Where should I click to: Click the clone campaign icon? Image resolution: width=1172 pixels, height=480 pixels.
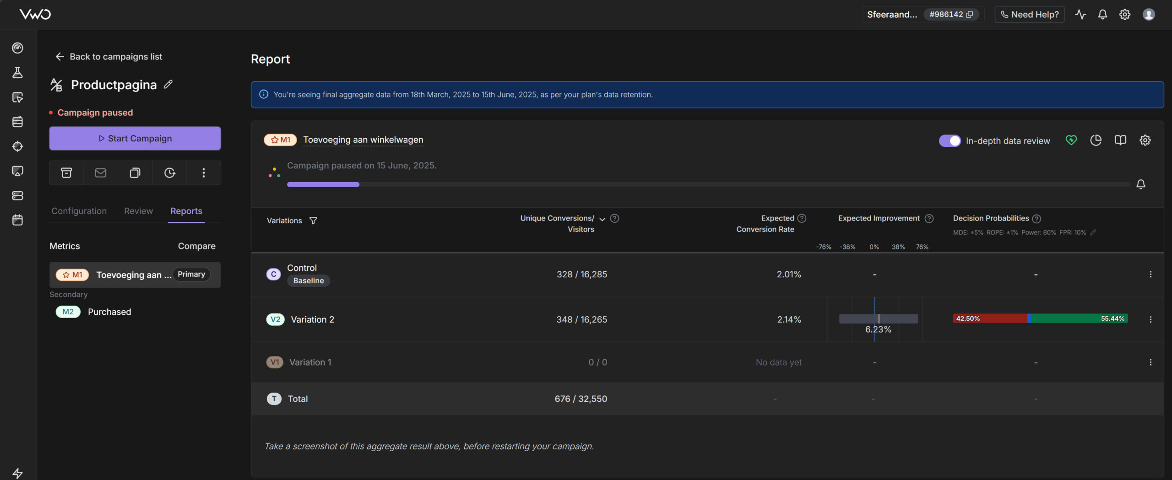click(135, 173)
